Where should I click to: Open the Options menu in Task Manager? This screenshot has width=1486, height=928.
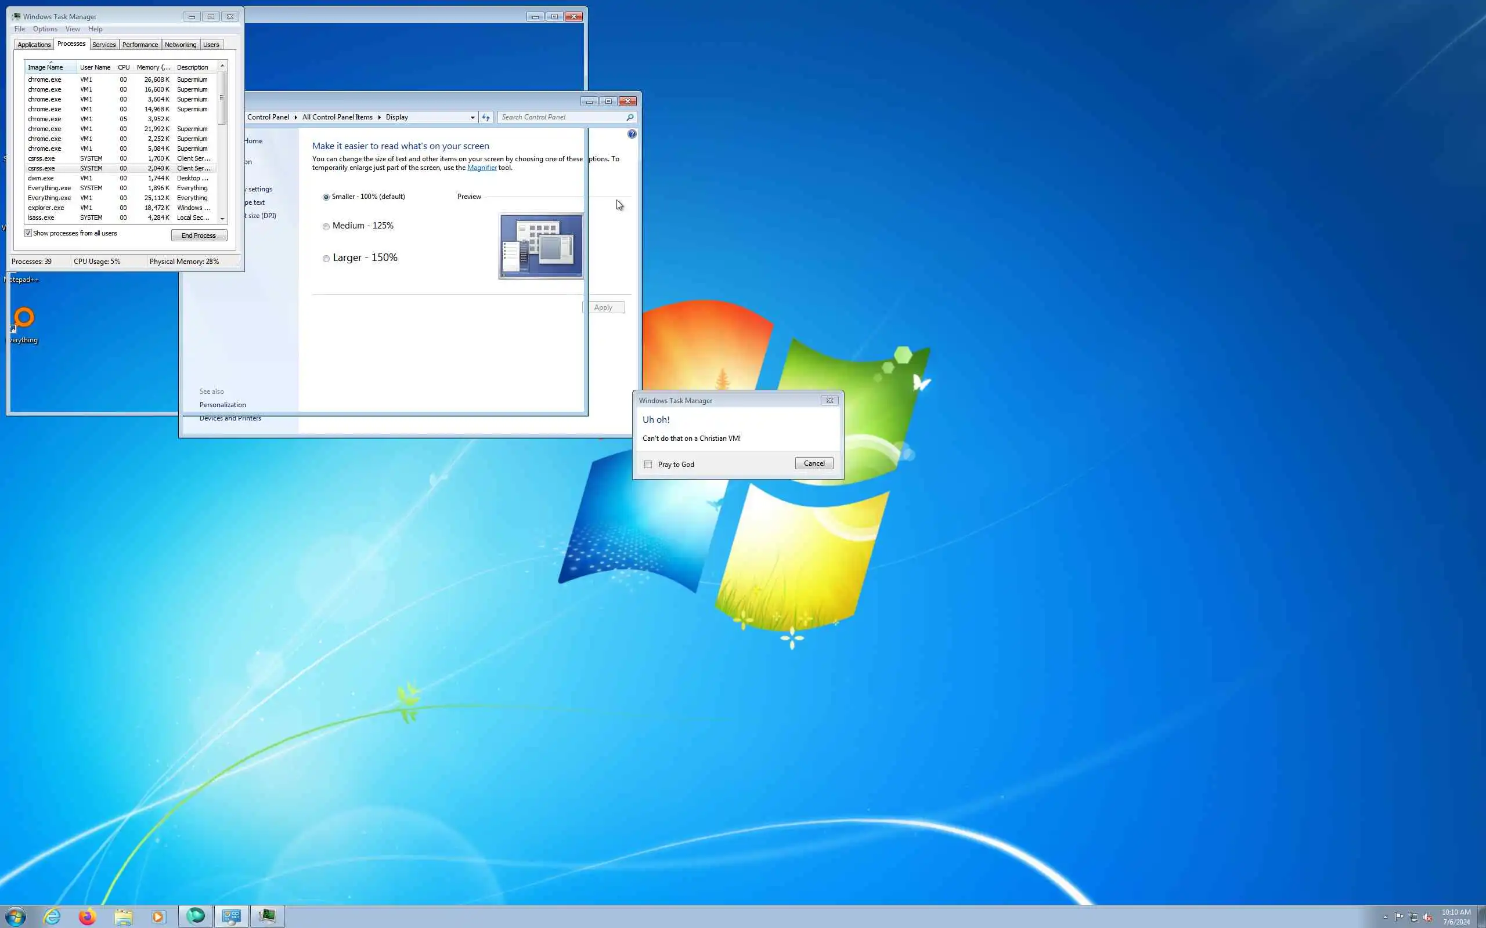coord(45,29)
